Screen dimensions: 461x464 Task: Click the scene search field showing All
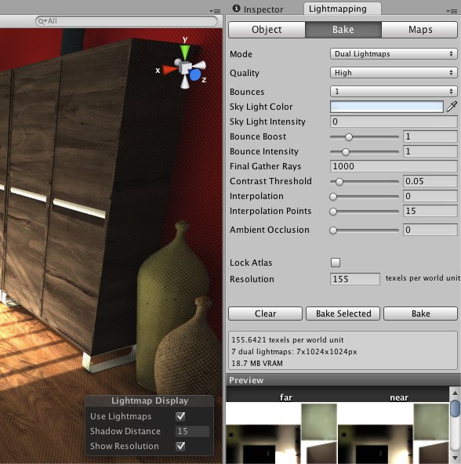126,21
